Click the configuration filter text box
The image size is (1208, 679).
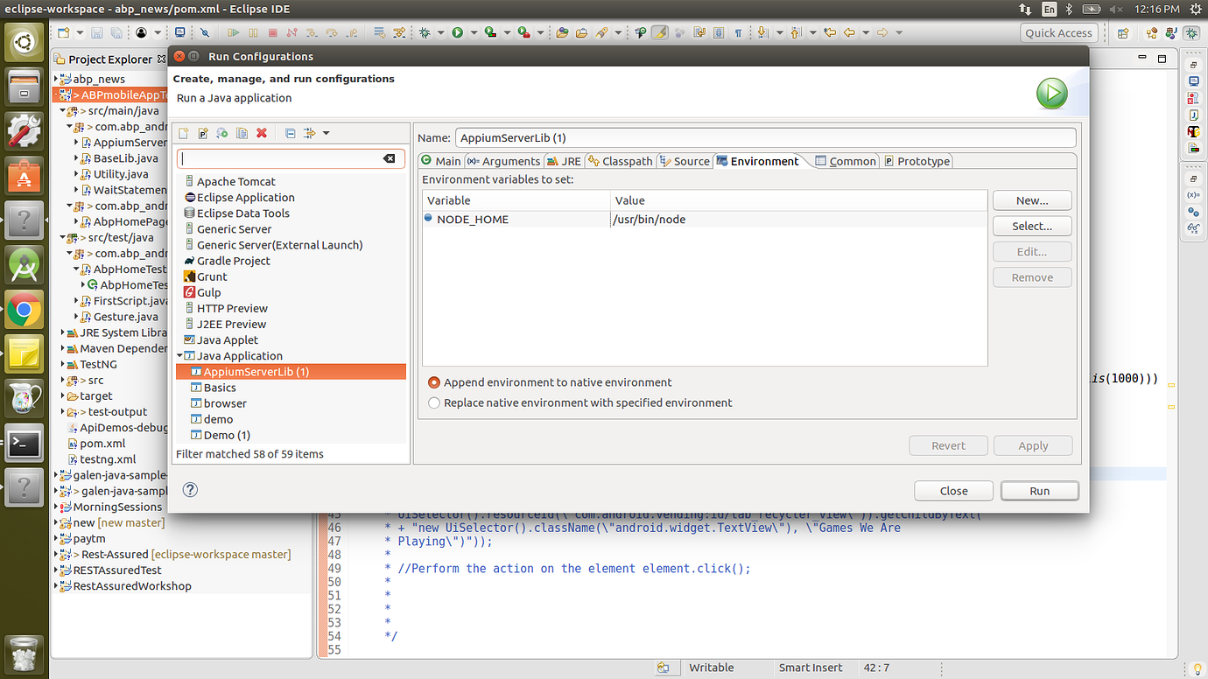point(291,158)
